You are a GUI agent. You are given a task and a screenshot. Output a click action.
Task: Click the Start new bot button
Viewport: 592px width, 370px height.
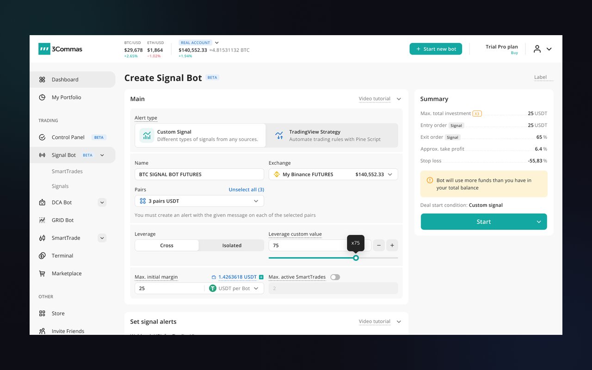point(436,49)
